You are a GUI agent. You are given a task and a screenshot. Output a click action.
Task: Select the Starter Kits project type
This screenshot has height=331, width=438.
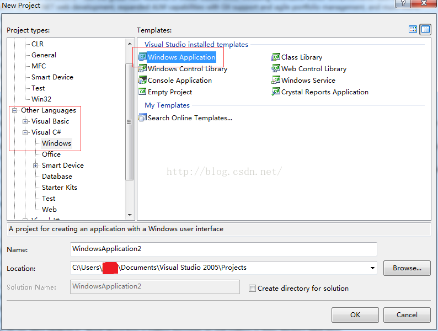[60, 188]
